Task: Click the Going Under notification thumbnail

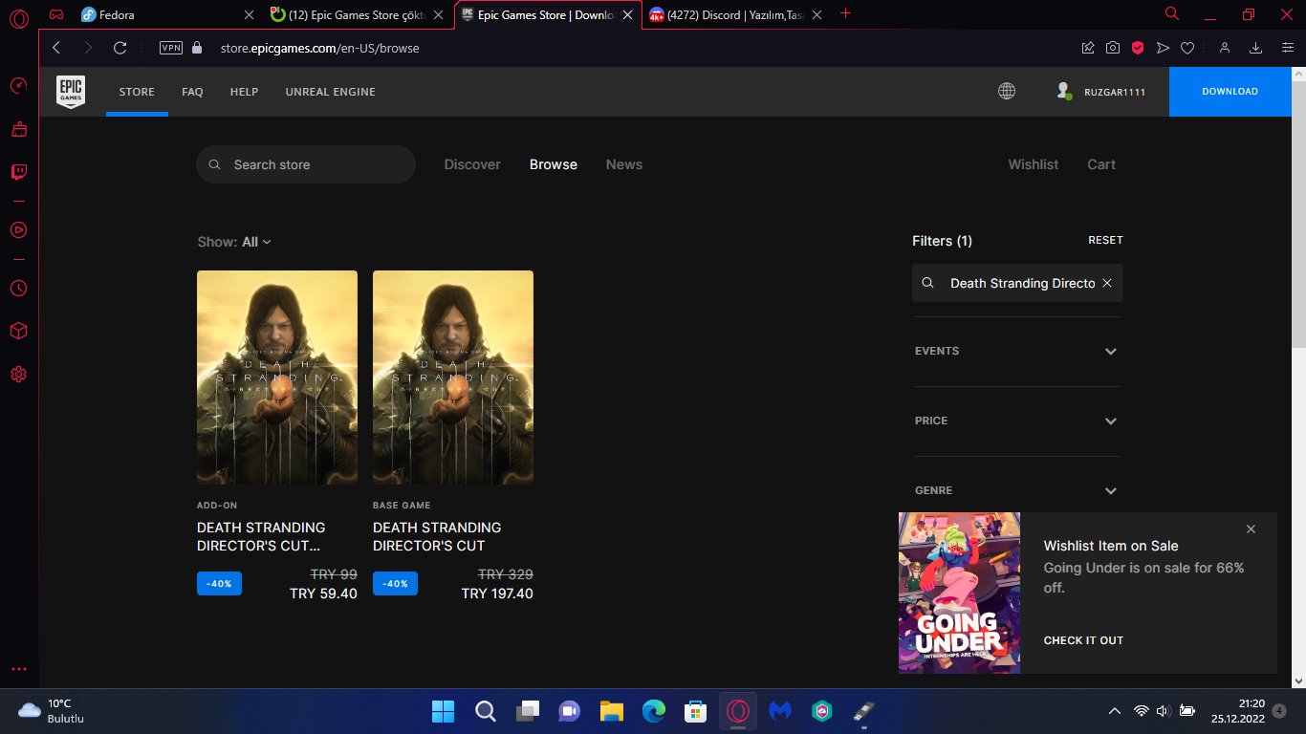Action: coord(959,593)
